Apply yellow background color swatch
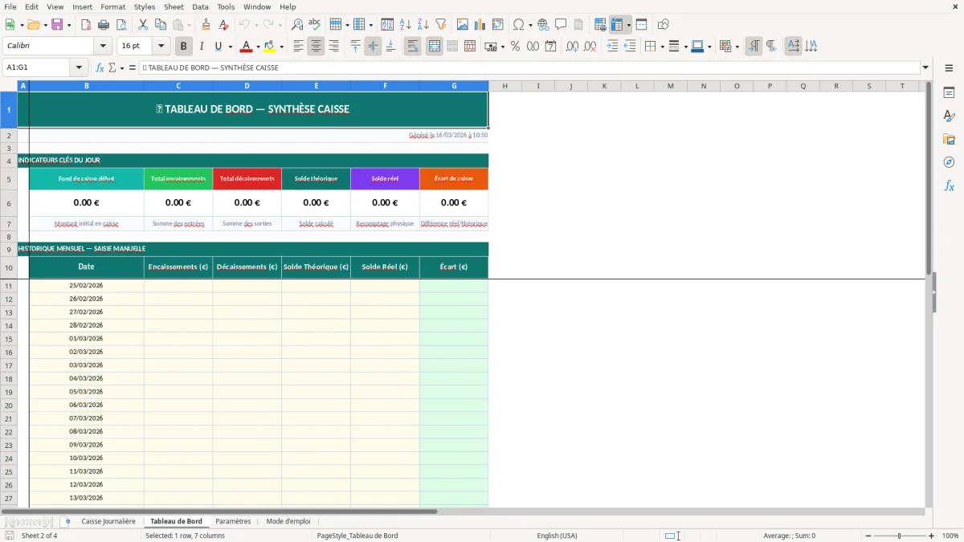This screenshot has height=542, width=964. point(270,47)
